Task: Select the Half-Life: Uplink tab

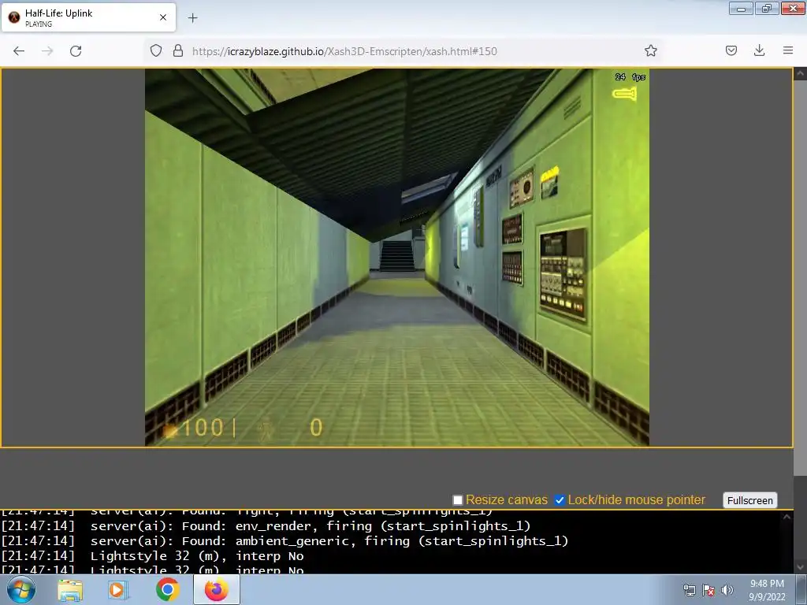Action: pyautogui.click(x=88, y=17)
